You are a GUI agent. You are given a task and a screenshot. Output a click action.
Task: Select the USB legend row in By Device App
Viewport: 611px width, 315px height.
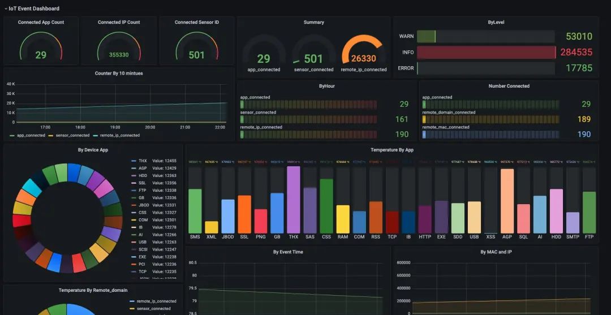(154, 242)
